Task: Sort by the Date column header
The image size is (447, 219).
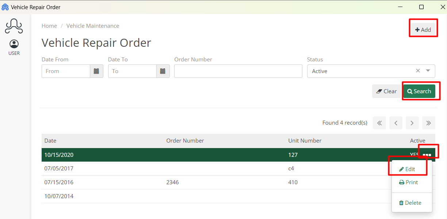Action: tap(50, 141)
